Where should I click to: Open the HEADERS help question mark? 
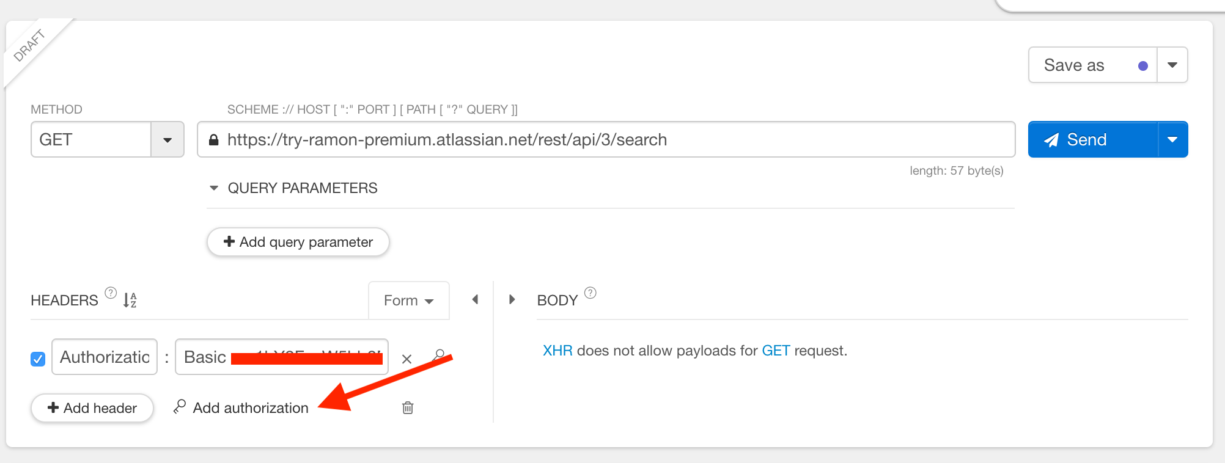tap(109, 293)
